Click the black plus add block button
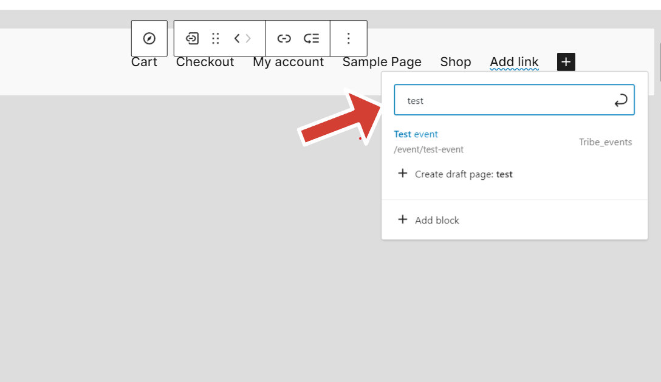Screen dimensions: 661x382 pos(566,61)
